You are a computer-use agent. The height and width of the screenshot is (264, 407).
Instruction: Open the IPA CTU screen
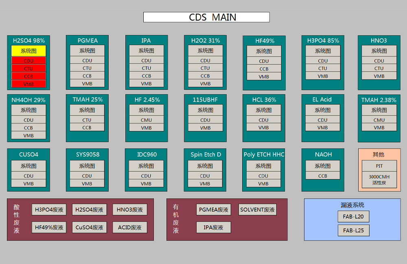click(146, 68)
